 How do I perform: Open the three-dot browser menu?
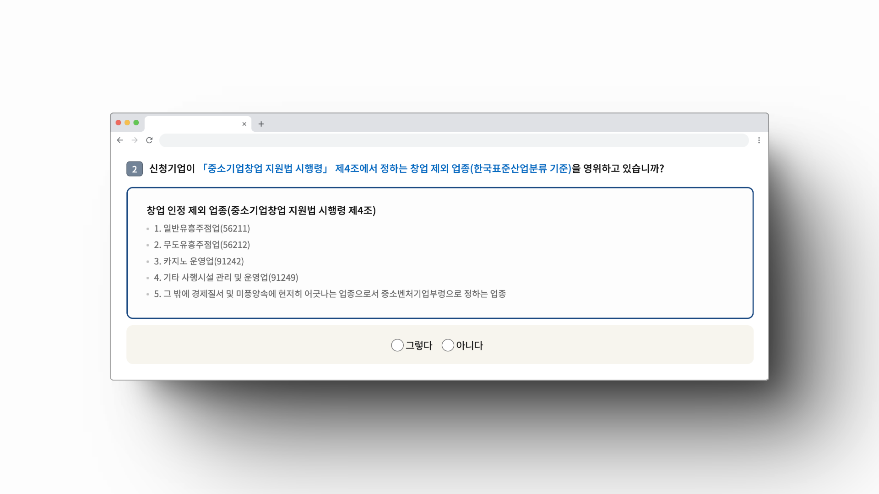759,140
